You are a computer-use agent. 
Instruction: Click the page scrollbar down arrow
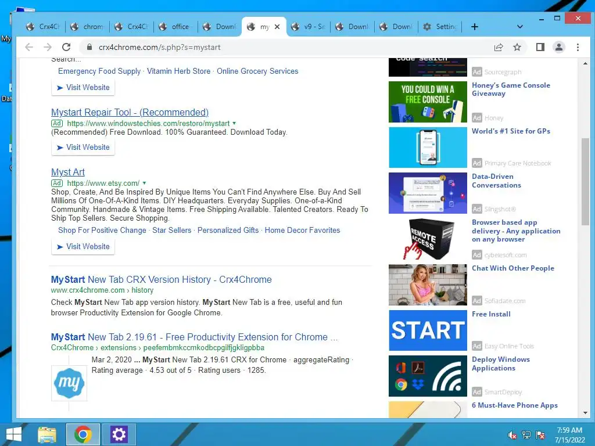click(585, 413)
